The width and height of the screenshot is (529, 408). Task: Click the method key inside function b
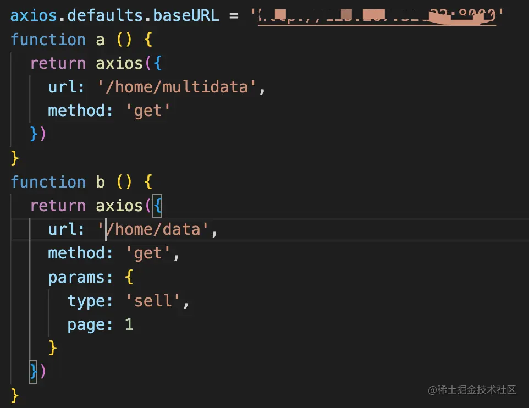[77, 253]
